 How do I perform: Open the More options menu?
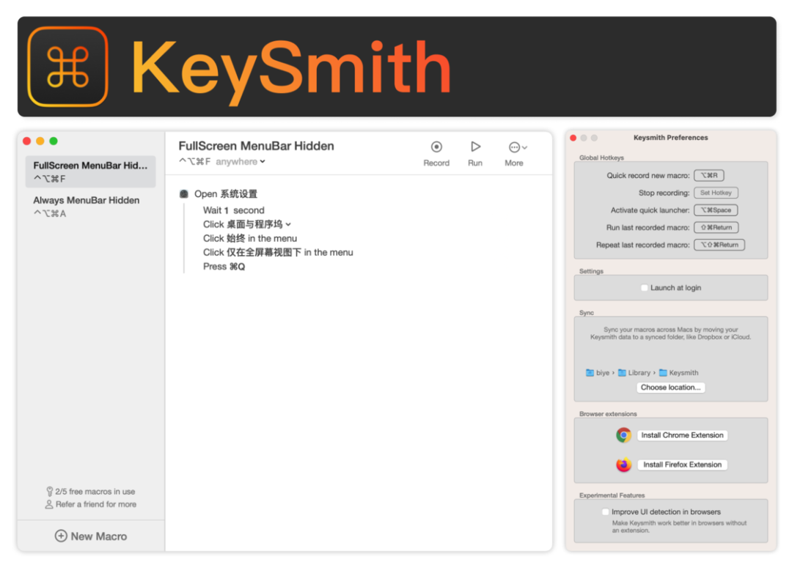tap(518, 147)
